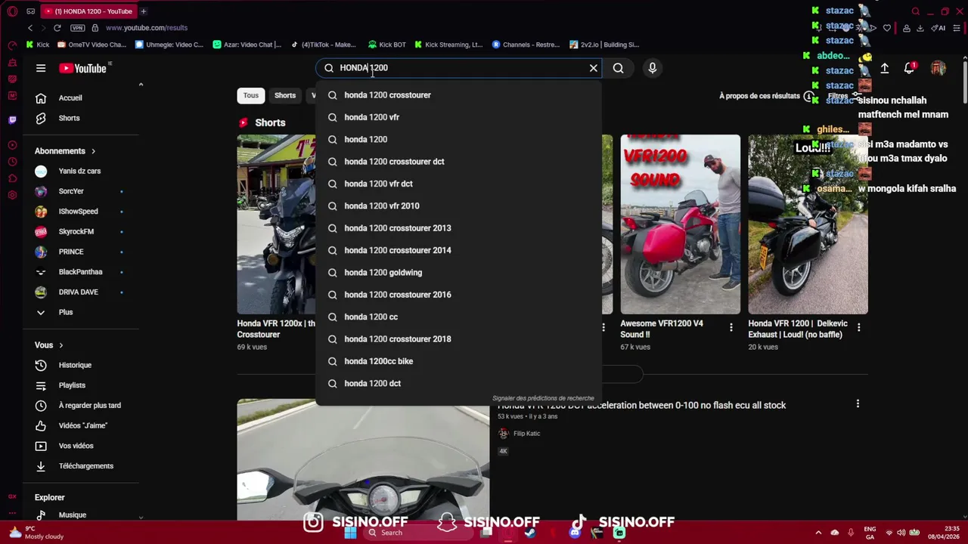Choose suggestion honda 1200 crosstourer 2018
This screenshot has height=544, width=968.
458,339
